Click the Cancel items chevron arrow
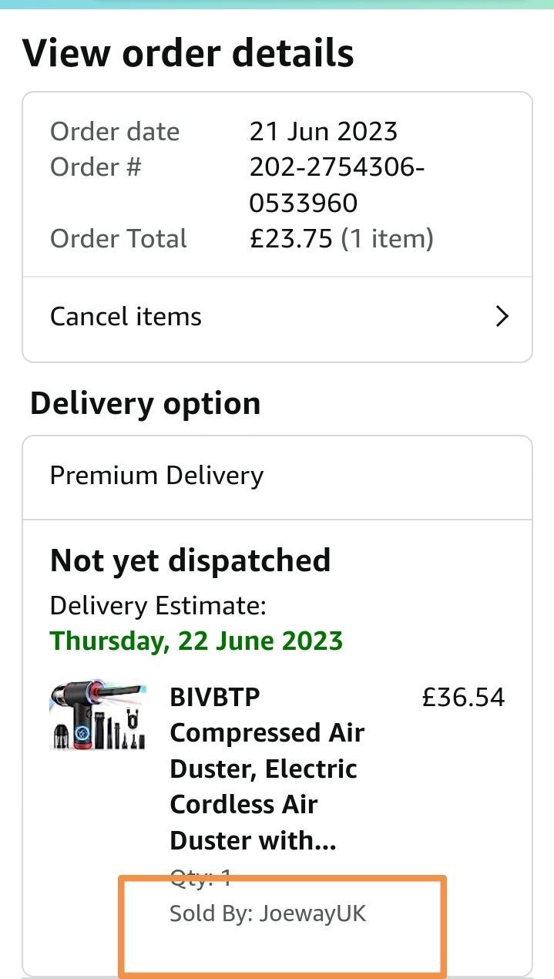Viewport: 554px width, 979px height. click(502, 317)
